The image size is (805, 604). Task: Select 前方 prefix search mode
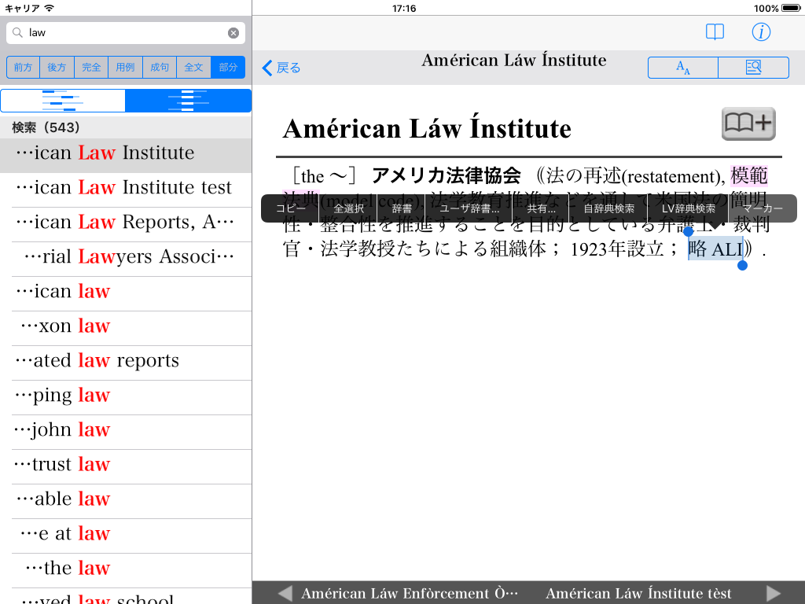(24, 68)
